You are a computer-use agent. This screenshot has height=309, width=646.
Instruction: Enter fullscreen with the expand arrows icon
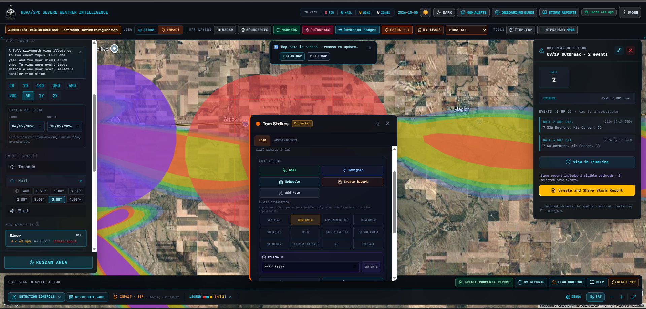point(634,297)
